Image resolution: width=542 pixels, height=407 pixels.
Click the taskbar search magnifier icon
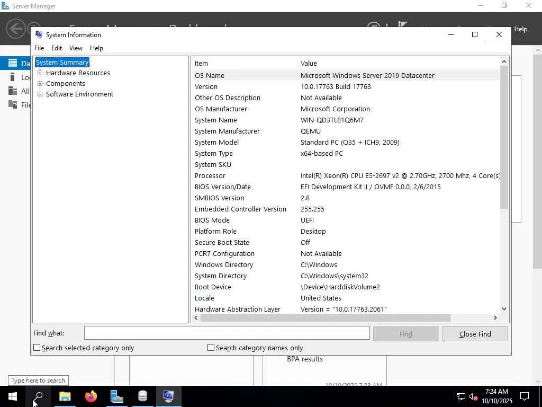coord(38,396)
